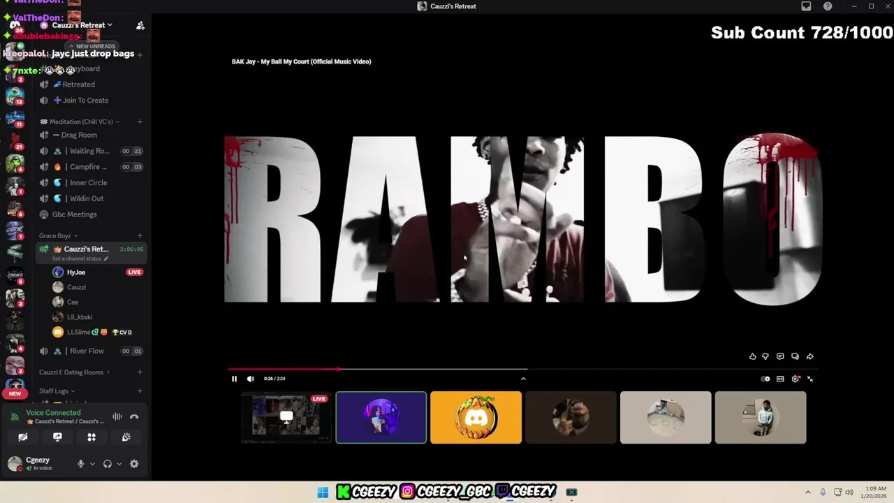The height and width of the screenshot is (503, 894).
Task: Toggle closed captions CC button
Action: pos(780,379)
